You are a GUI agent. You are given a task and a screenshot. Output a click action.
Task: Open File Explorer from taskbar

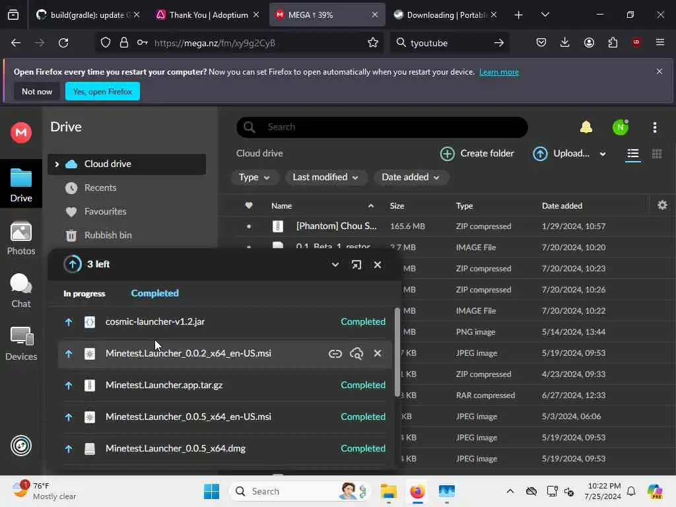[x=388, y=491]
